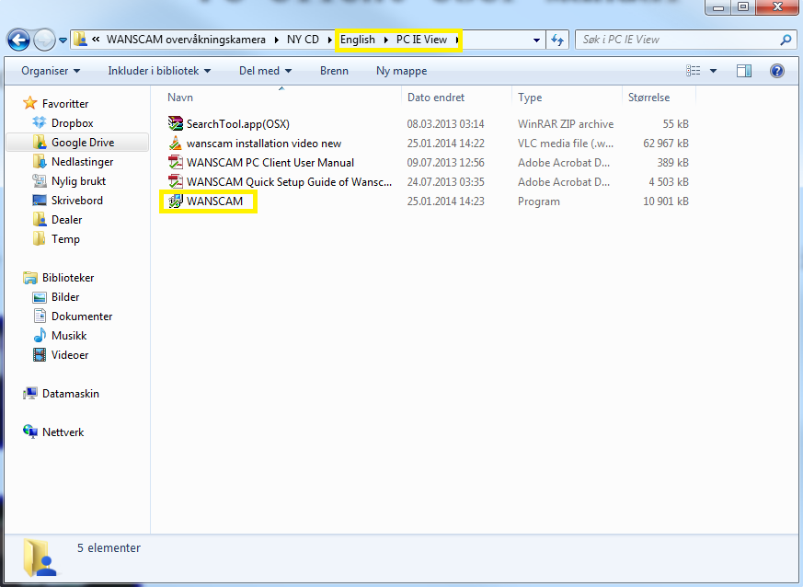Screen dimensions: 803x587
Task: Click the Favoritter star icon
Action: [30, 103]
